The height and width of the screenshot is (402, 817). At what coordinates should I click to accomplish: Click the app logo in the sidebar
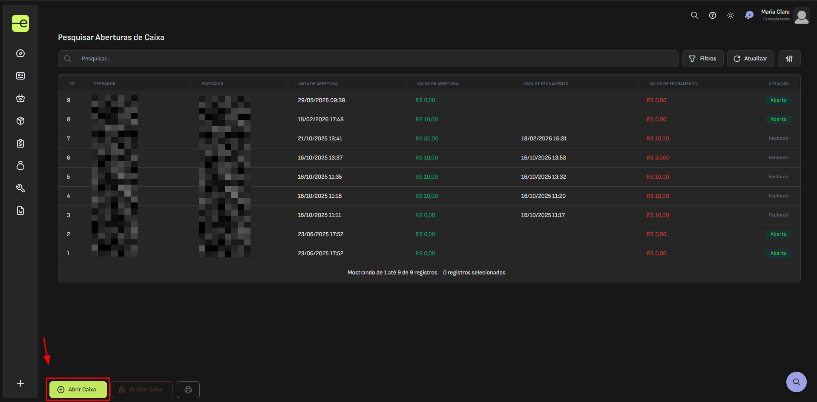(x=20, y=23)
